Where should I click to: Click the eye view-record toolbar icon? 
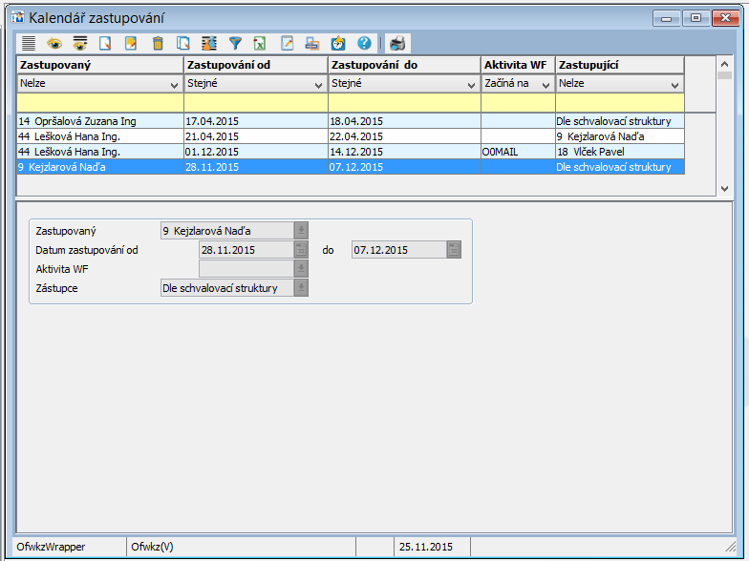54,43
